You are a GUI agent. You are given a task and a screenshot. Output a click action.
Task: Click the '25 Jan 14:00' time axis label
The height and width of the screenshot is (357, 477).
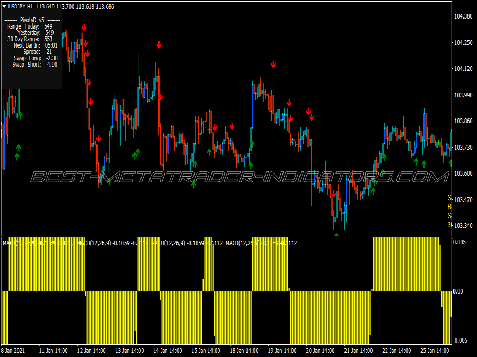tap(435, 351)
